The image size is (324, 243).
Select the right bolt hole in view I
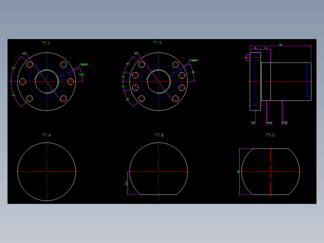71,82
